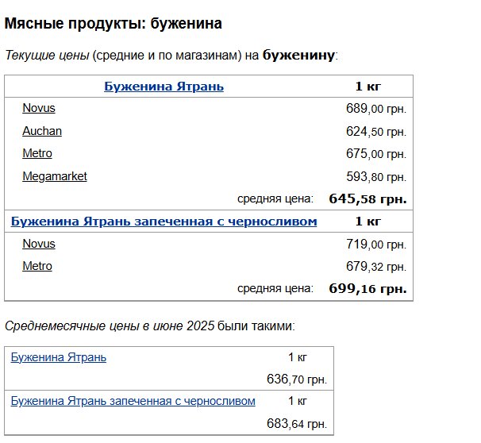Open Metro link priced 679,32 грн.
This screenshot has width=481, height=443.
tap(37, 266)
